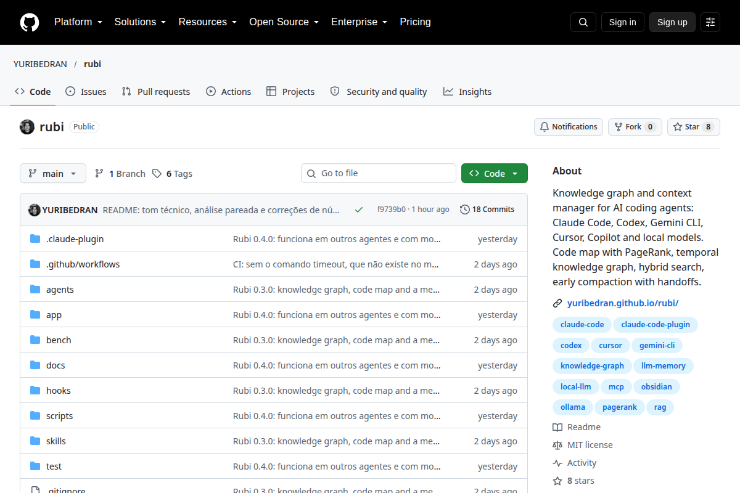740x493 pixels.
Task: Switch to the Pull requests tab
Action: pos(156,92)
